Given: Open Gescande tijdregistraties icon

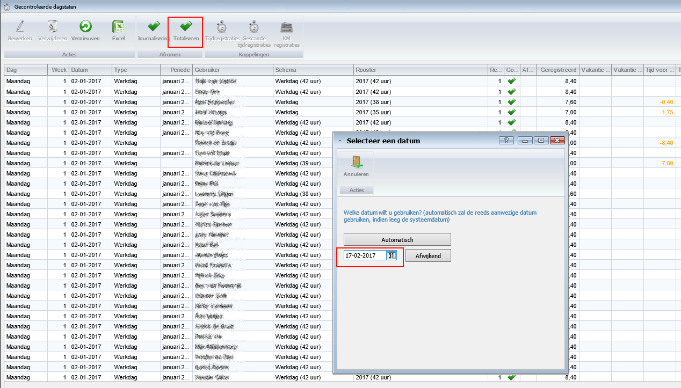Looking at the screenshot, I should [x=254, y=27].
